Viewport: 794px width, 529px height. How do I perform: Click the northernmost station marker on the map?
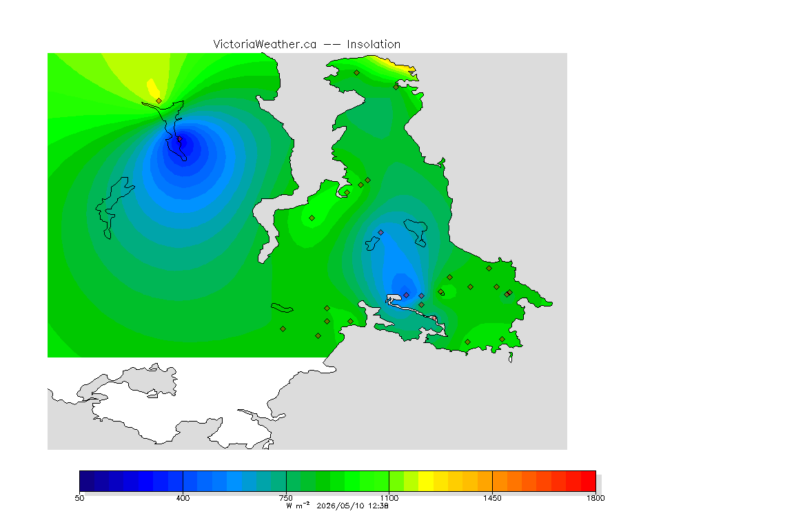click(357, 73)
